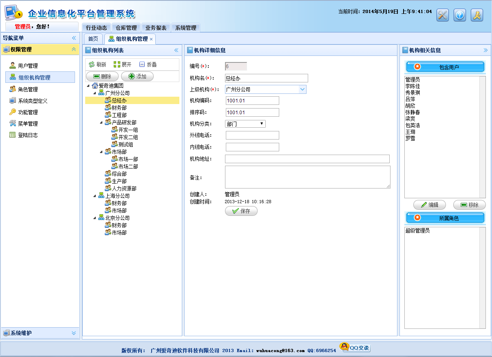Select 市场二部 tree node
Image resolution: width=492 pixels, height=357 pixels.
point(128,166)
